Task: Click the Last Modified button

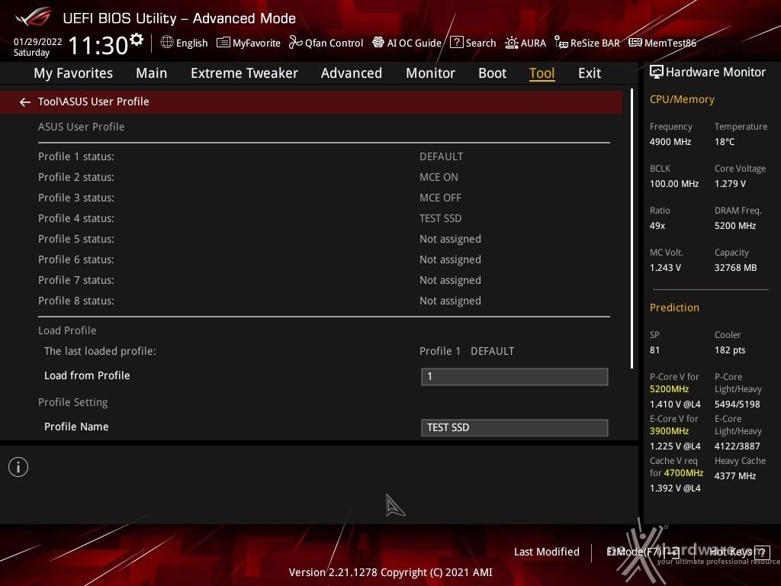Action: coord(546,552)
